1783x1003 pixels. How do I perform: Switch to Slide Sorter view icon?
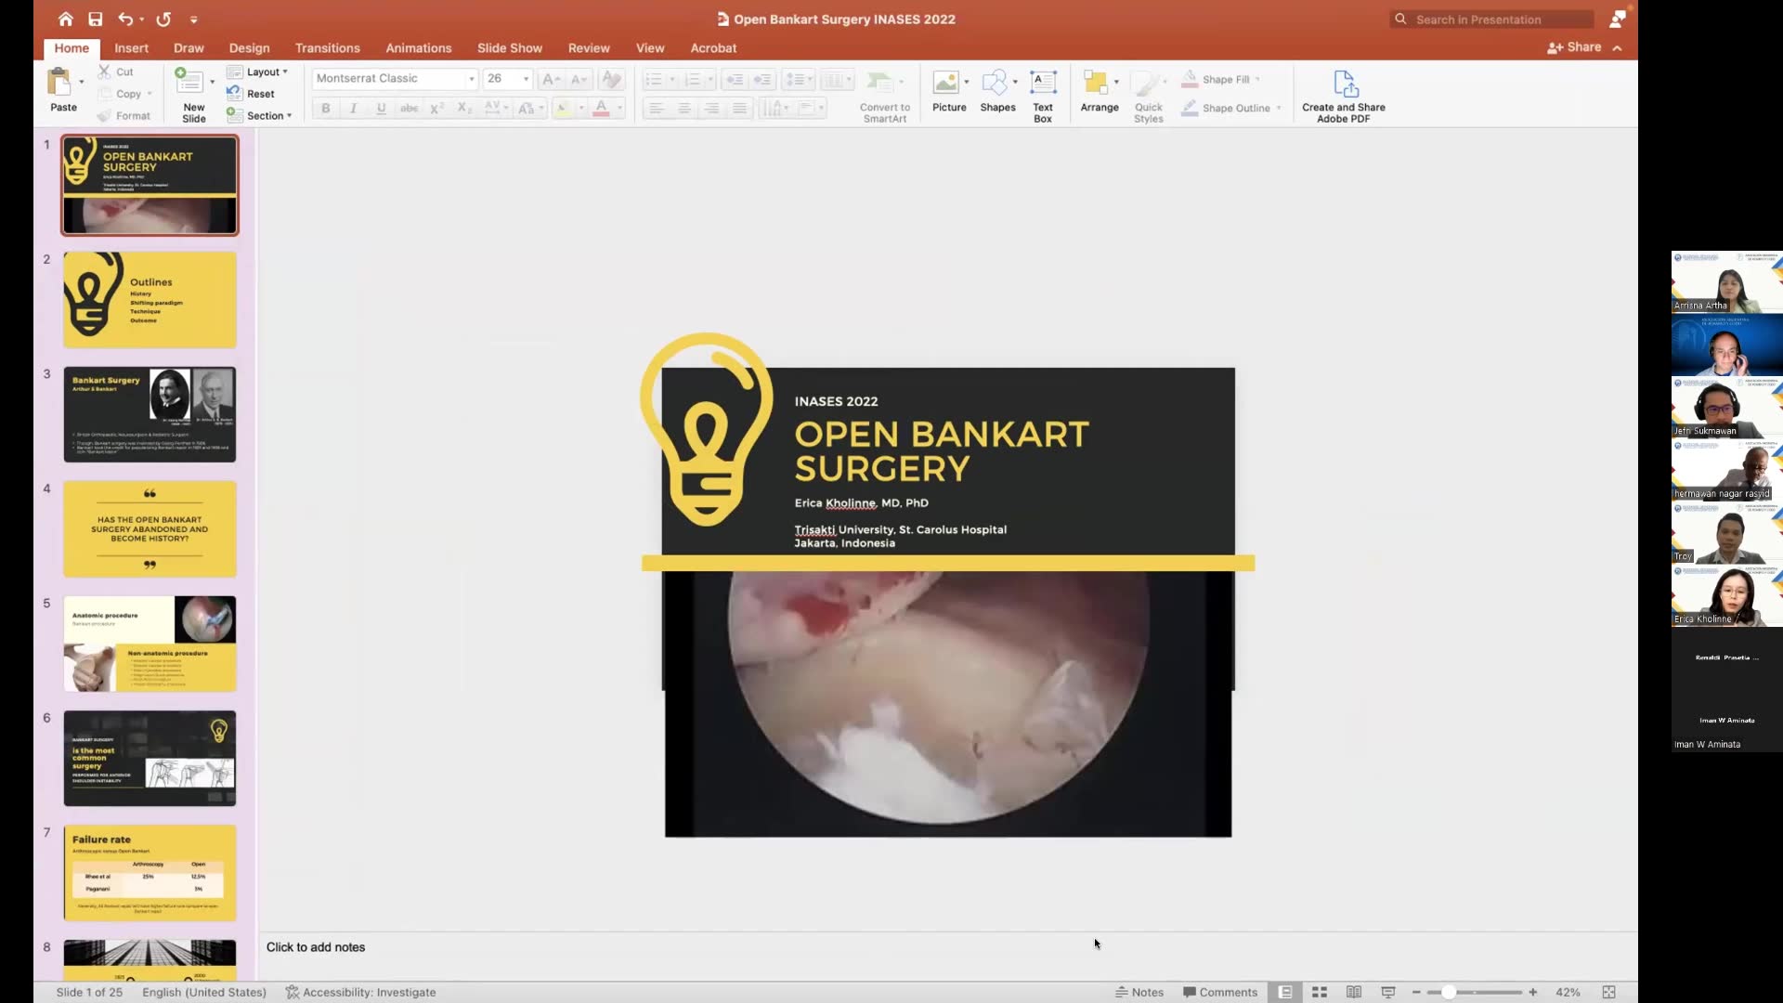pyautogui.click(x=1320, y=992)
